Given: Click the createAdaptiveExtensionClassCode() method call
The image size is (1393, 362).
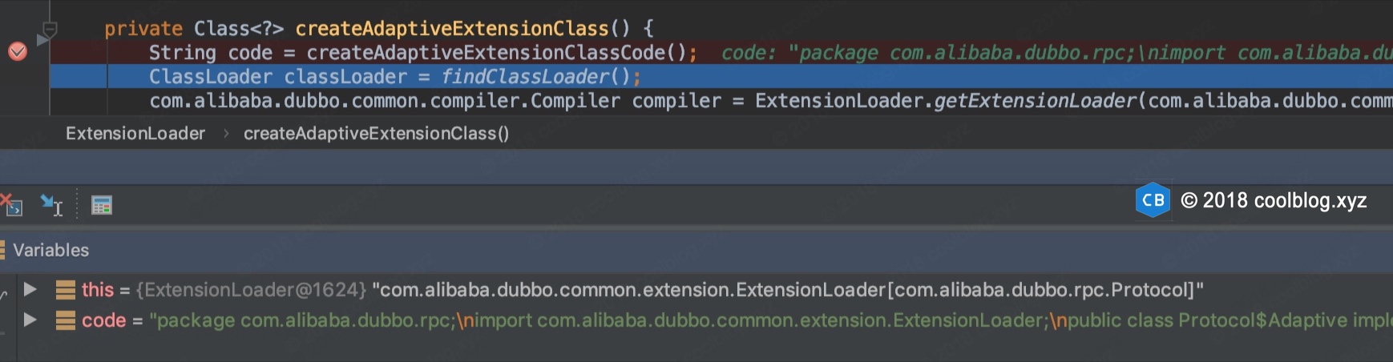Looking at the screenshot, I should [x=496, y=53].
